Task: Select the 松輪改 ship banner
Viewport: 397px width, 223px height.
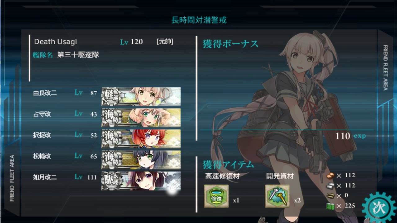Action: [141, 160]
